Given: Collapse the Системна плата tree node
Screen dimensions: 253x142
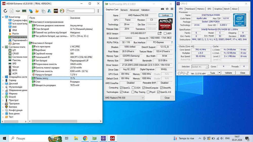Looking at the screenshot, I should 3,47.
